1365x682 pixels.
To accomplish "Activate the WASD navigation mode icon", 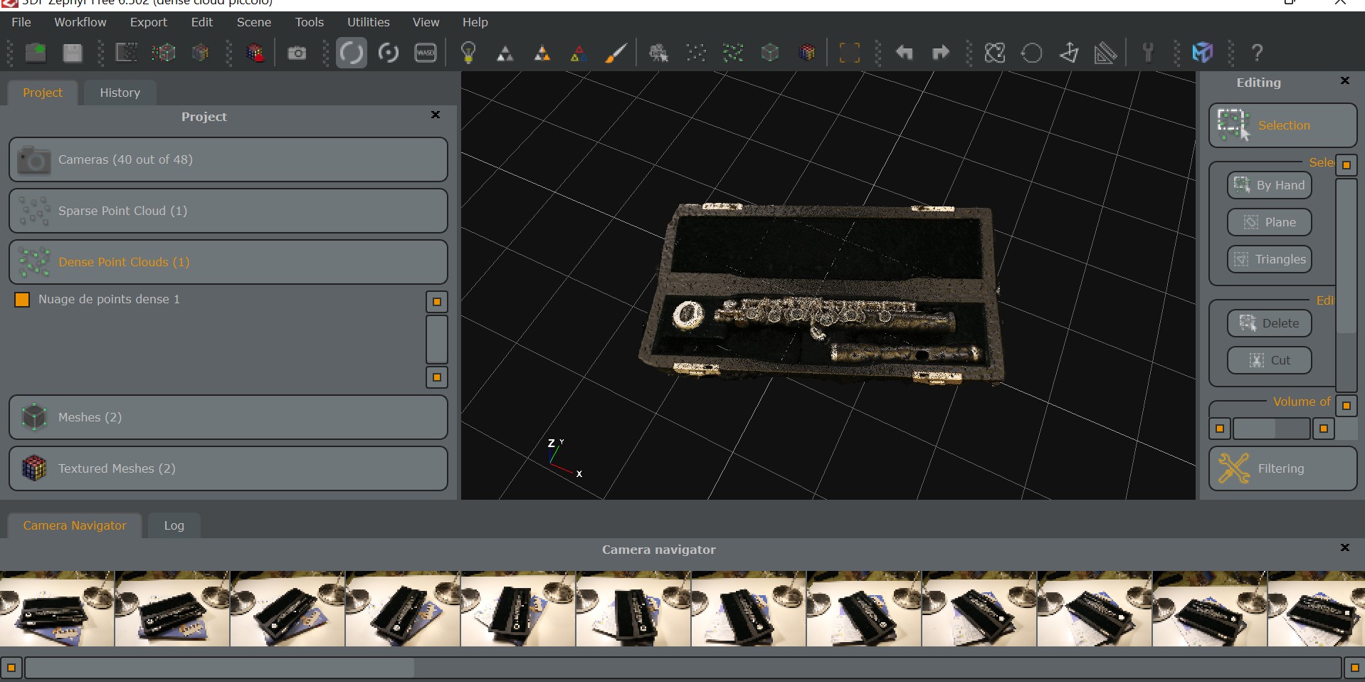I will (426, 53).
